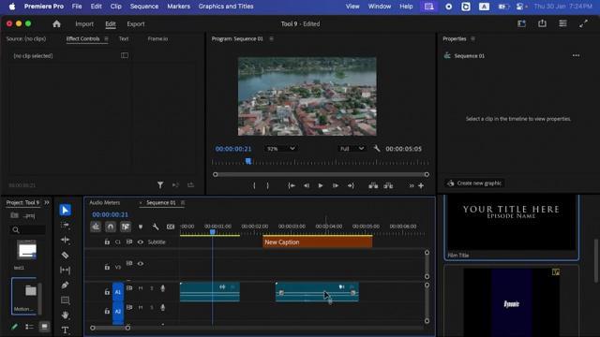Click the Export workspace button
Screen dimensions: 600x337
[x=136, y=23]
